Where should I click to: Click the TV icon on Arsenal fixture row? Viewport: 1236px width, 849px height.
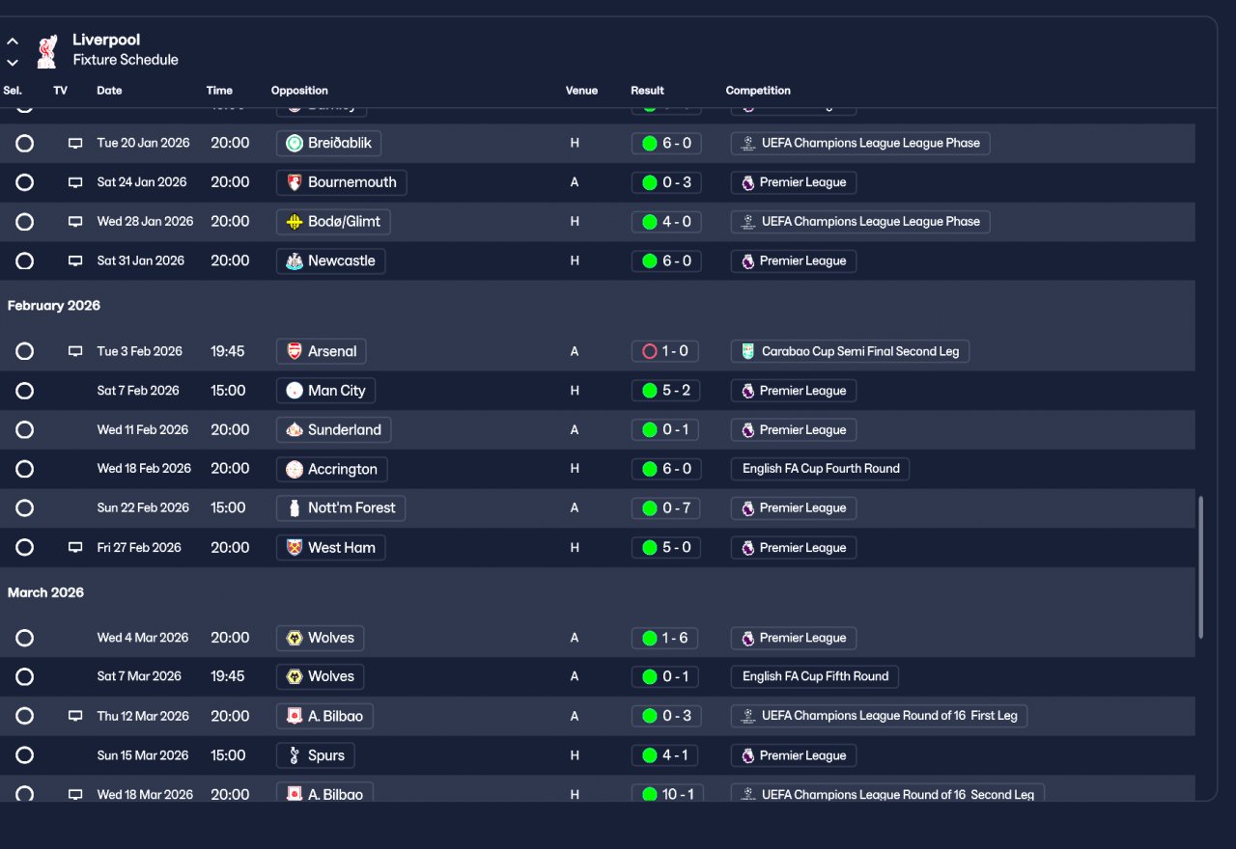75,351
